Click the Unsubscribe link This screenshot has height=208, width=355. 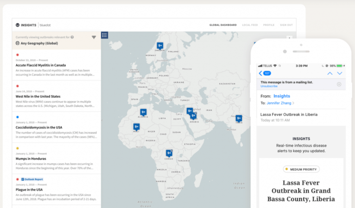269,86
